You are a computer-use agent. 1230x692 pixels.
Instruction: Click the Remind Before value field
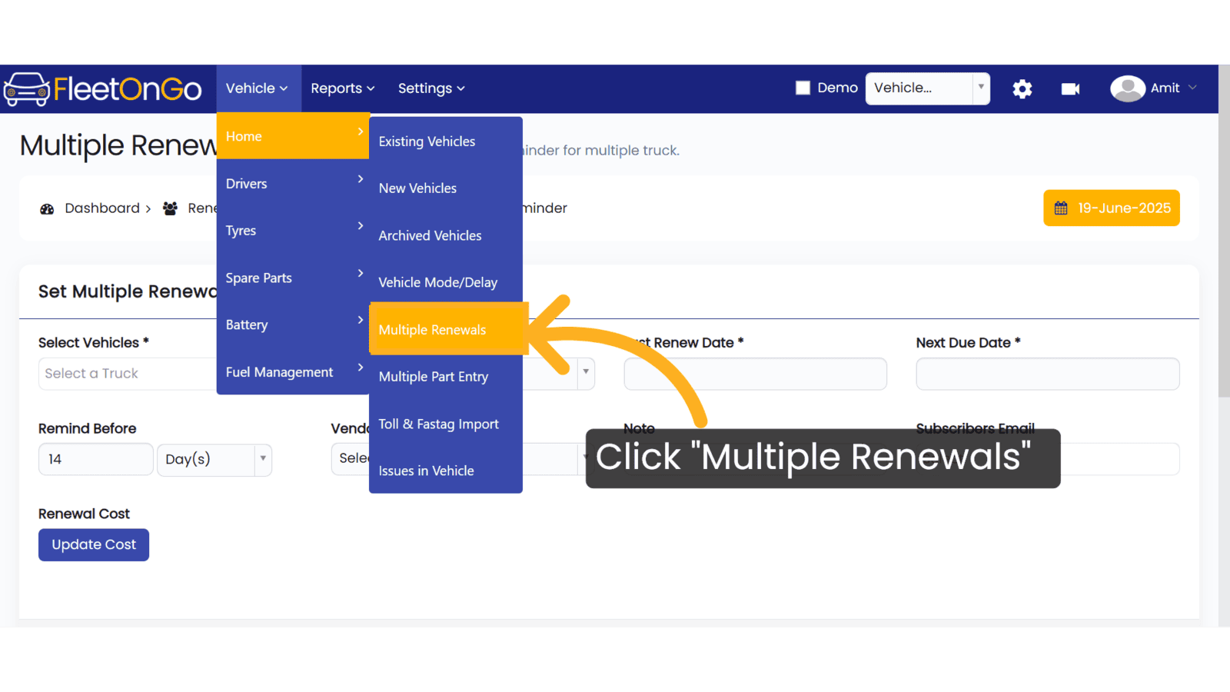point(96,460)
